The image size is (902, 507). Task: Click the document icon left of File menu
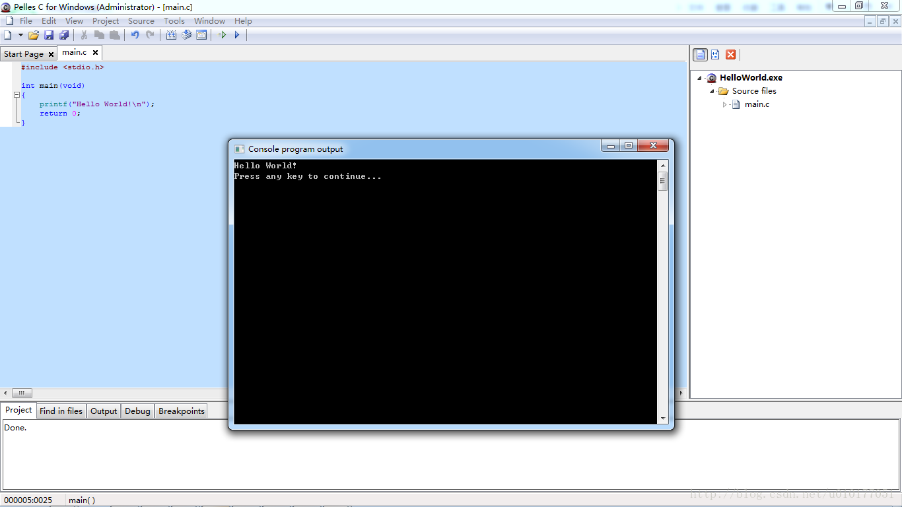9,21
